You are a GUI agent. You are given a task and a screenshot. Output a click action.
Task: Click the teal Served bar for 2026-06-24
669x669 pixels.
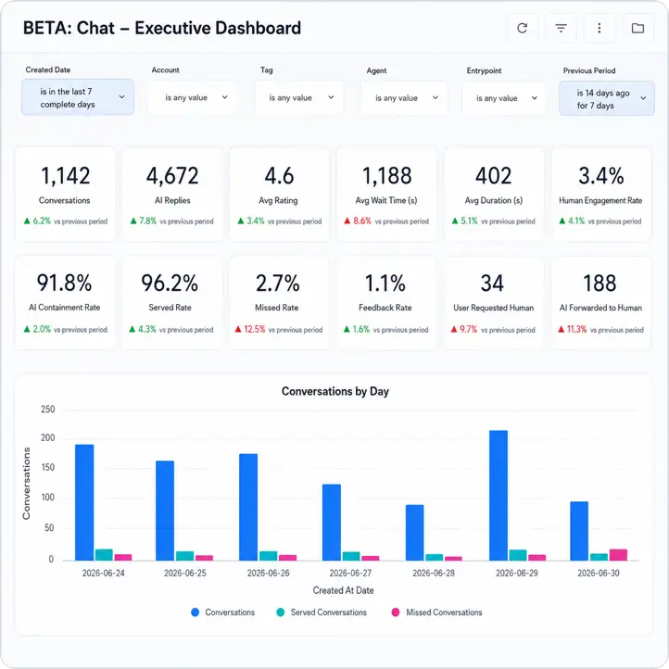104,555
